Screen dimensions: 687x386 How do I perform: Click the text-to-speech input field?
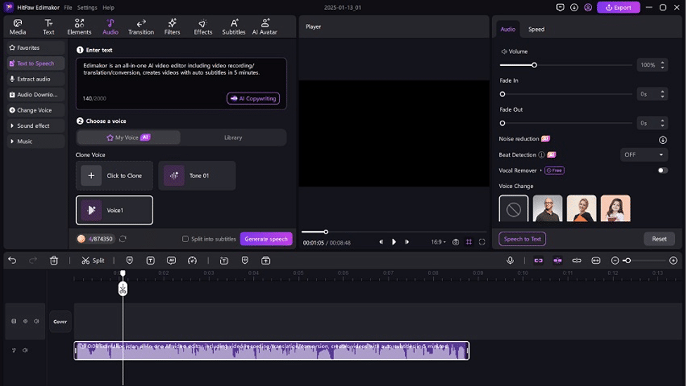tap(181, 83)
